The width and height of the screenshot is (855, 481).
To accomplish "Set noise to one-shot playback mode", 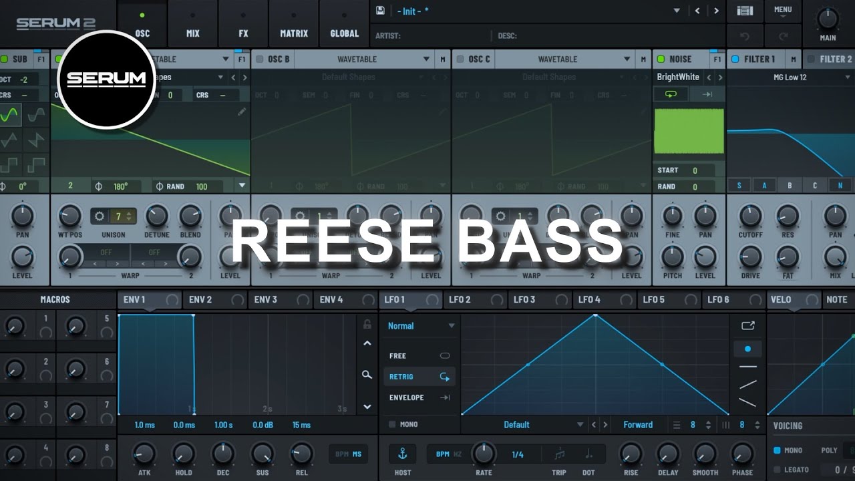I will point(707,94).
